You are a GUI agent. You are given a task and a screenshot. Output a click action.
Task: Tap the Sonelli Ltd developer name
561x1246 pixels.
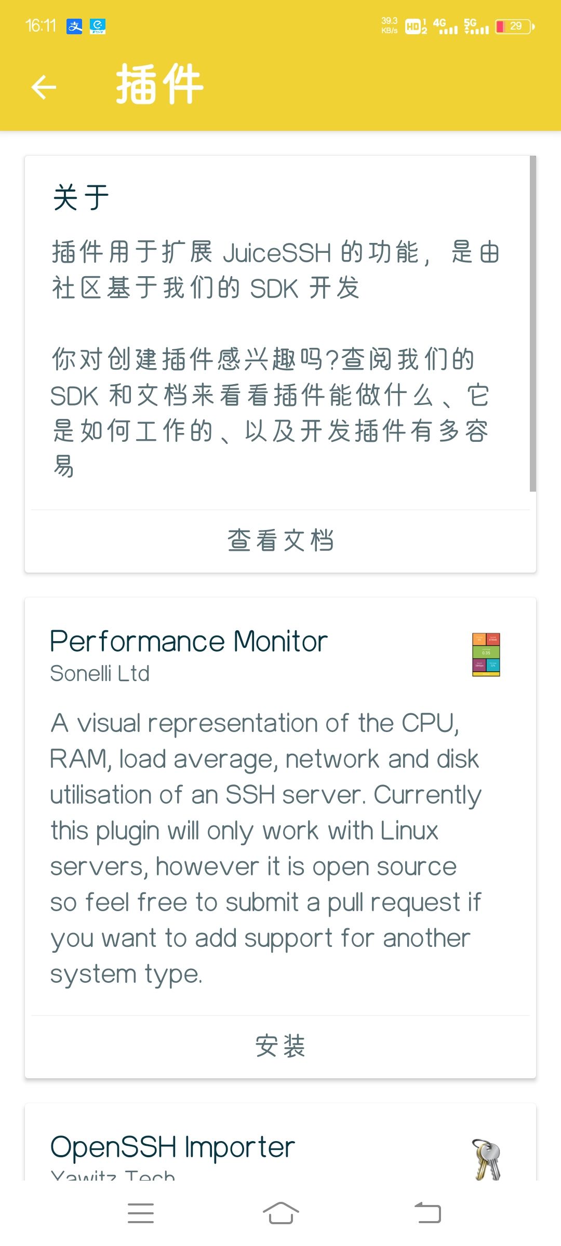[x=100, y=674]
